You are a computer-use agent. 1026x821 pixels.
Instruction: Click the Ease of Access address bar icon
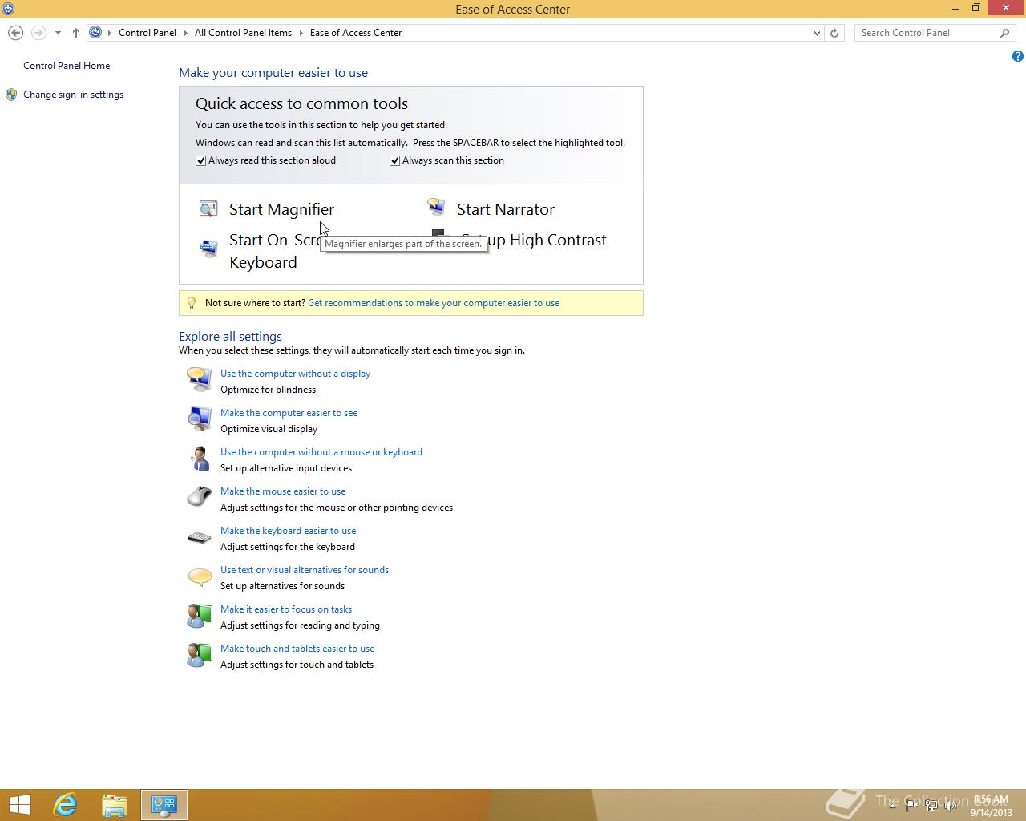(x=95, y=33)
